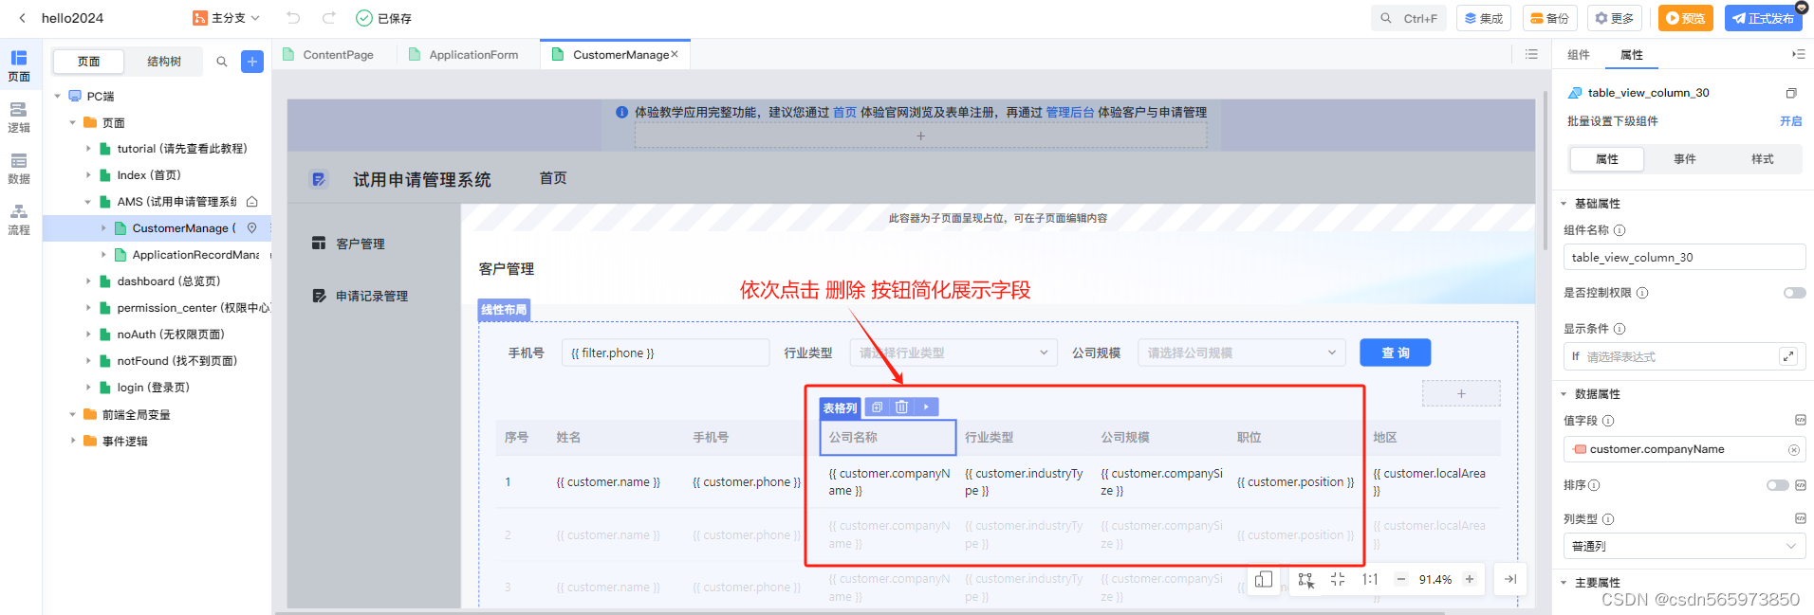
Task: Zoom in with the plus button
Action: click(x=1470, y=579)
